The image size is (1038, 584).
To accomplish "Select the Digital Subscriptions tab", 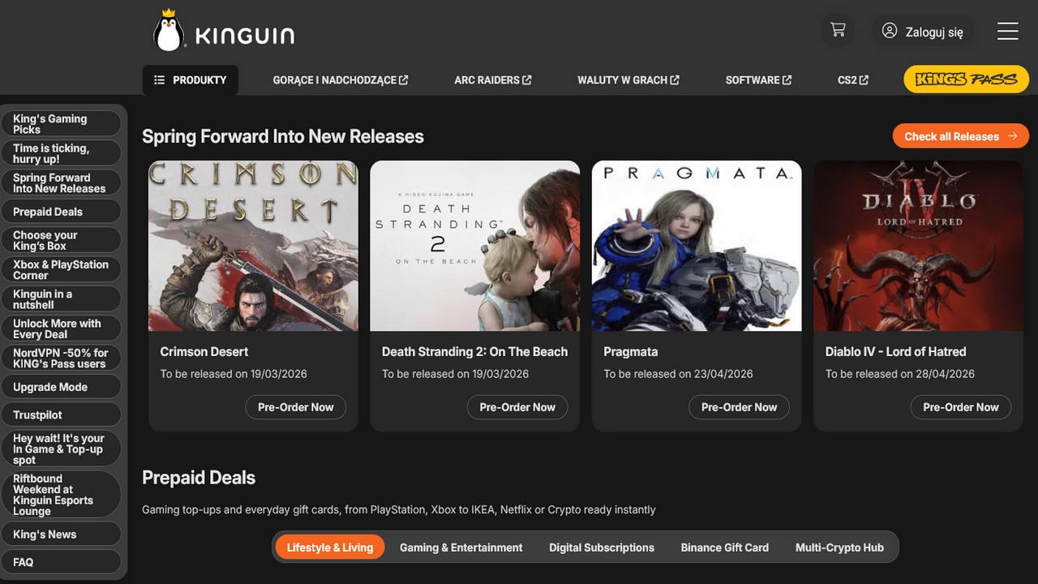I will [601, 547].
